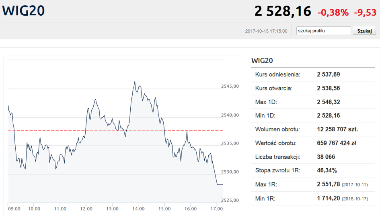Screen dimensions: 380x215
Task: Select the Liczba transakcji value 38 066
Action: (x=326, y=157)
